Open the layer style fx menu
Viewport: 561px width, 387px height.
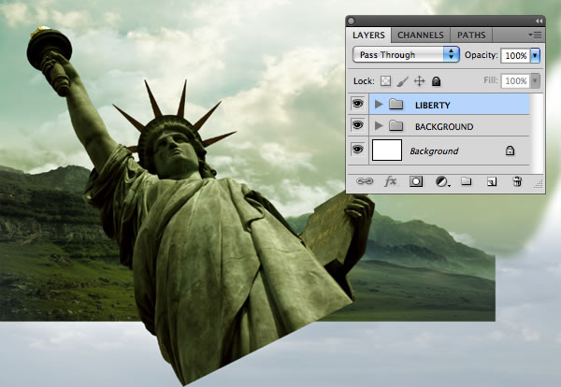390,181
